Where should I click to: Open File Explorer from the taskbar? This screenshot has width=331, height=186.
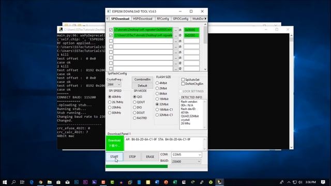tap(50, 182)
